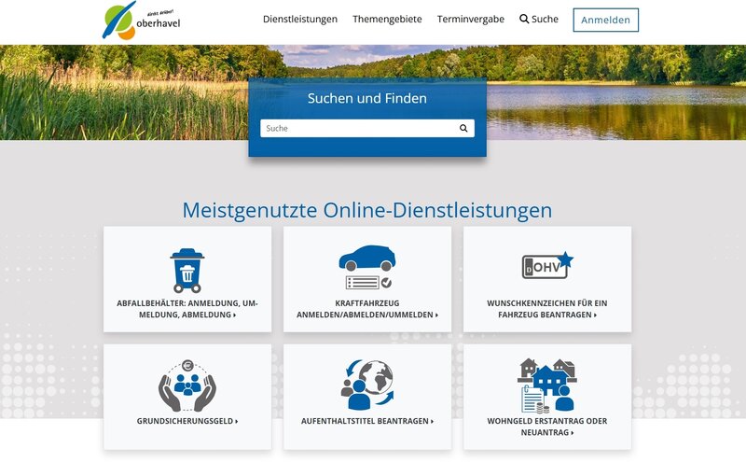Image resolution: width=746 pixels, height=462 pixels.
Task: Open Aufenthaltstitel beantragen link
Action: click(x=367, y=421)
